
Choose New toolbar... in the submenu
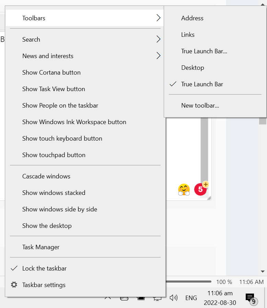(200, 106)
